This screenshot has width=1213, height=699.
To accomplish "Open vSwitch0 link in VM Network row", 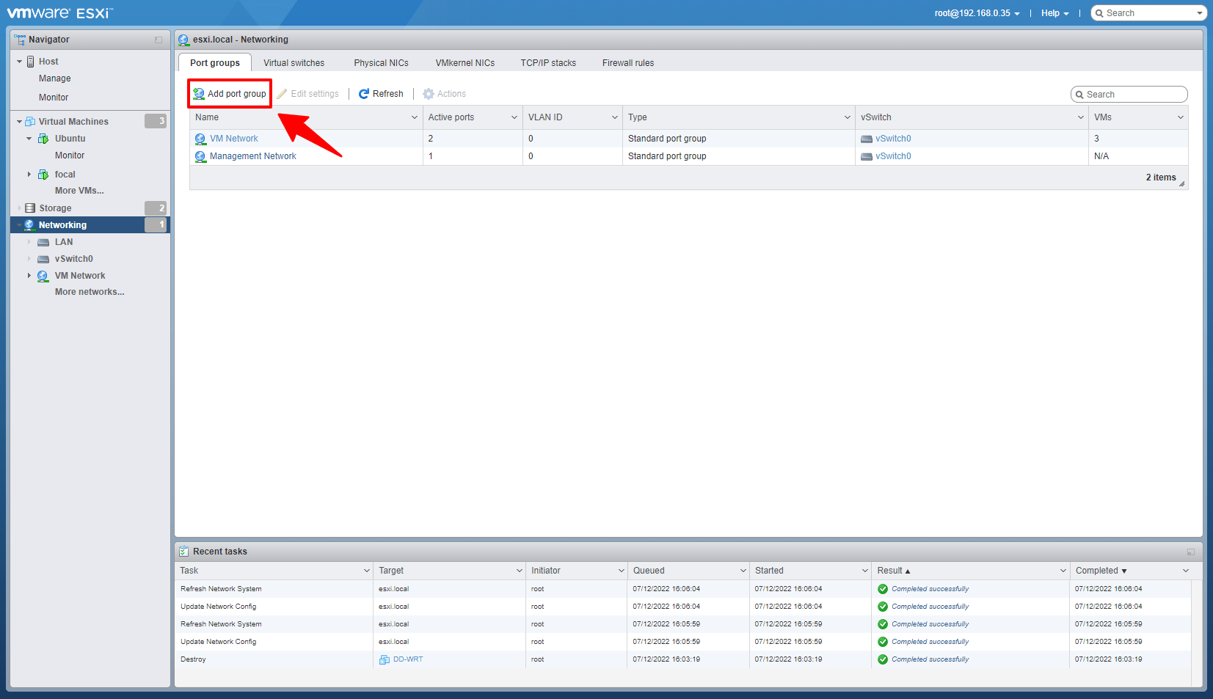I will point(892,139).
